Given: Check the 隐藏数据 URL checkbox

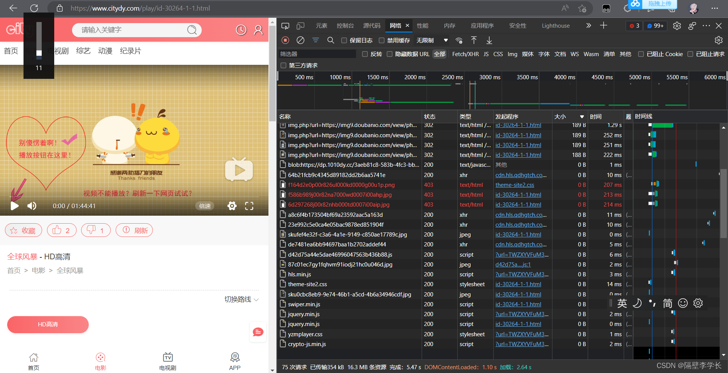Looking at the screenshot, I should [389, 54].
